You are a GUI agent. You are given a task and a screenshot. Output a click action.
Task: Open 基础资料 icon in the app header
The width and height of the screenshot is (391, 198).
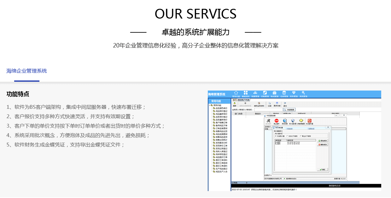coord(246,94)
